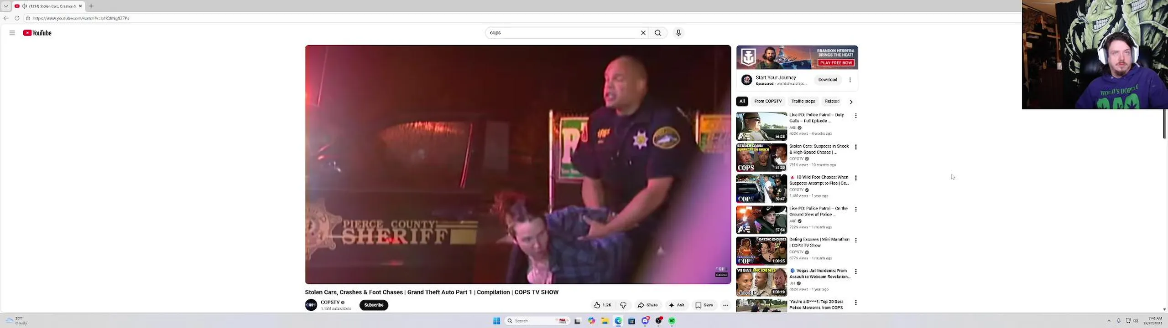The height and width of the screenshot is (328, 1168).
Task: Share the current video
Action: pos(647,305)
